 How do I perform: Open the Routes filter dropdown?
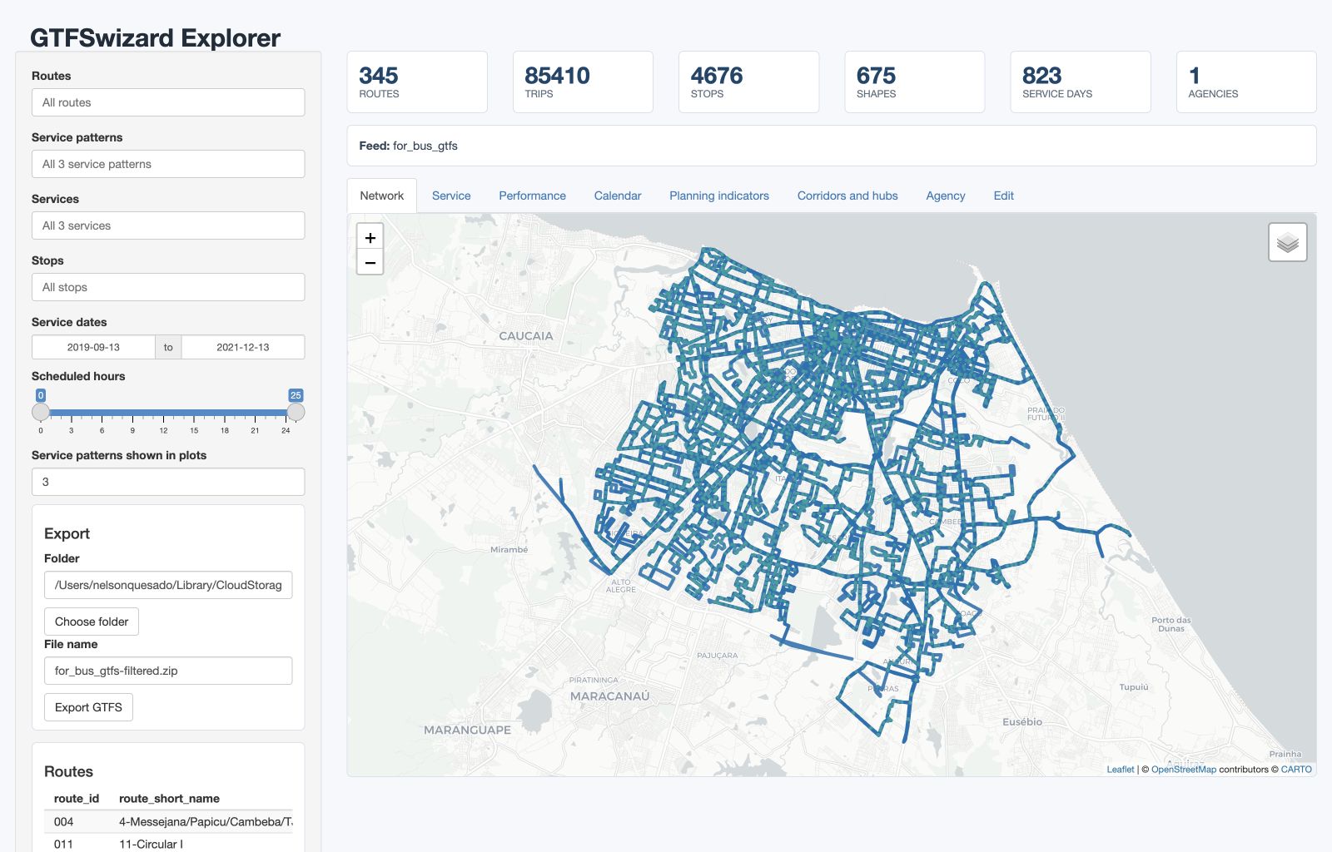coord(168,102)
